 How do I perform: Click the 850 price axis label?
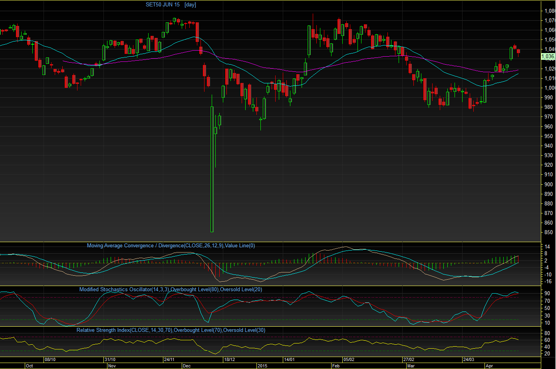coord(548,232)
